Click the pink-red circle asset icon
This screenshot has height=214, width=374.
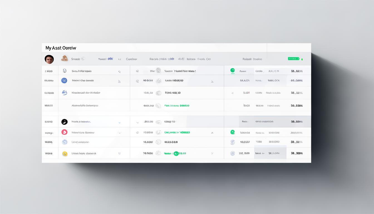tap(64, 132)
